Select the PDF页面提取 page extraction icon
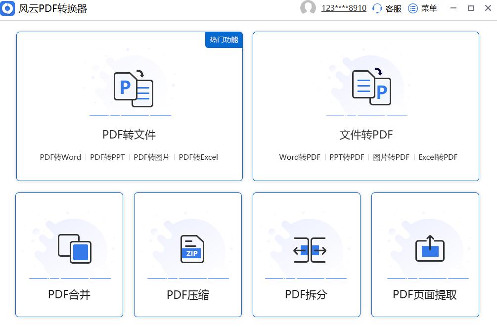 pos(429,250)
